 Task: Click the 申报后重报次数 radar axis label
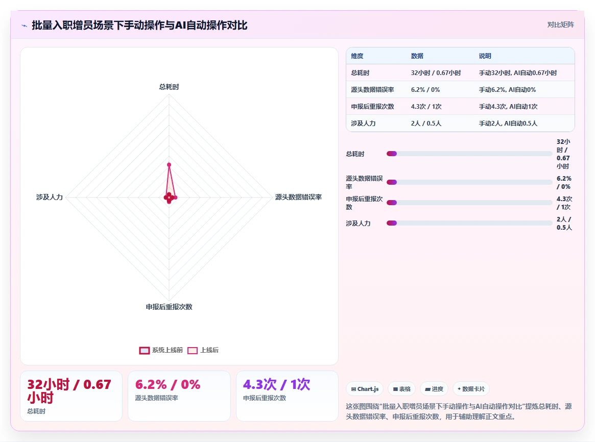(169, 307)
